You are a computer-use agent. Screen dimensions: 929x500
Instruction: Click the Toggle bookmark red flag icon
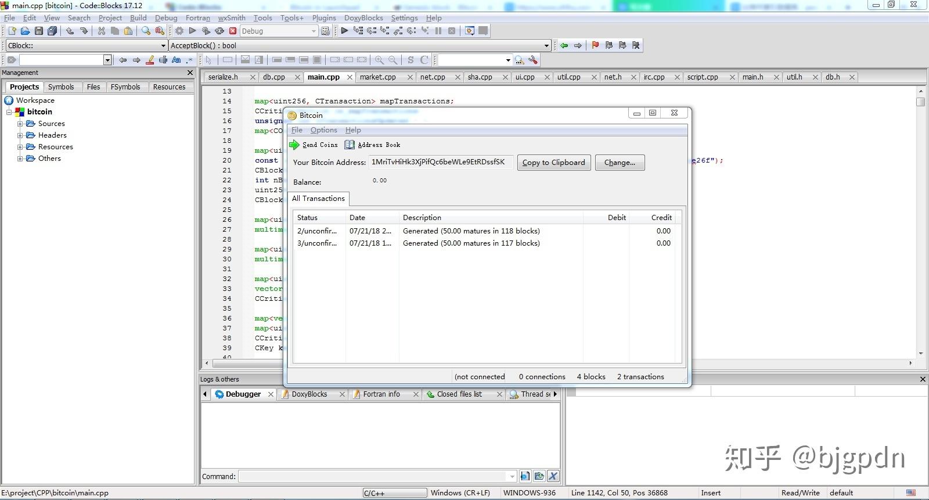[595, 45]
